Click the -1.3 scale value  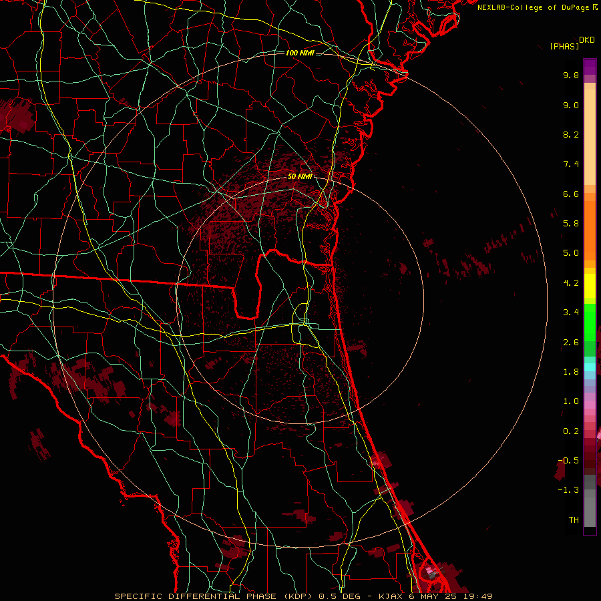pyautogui.click(x=568, y=490)
